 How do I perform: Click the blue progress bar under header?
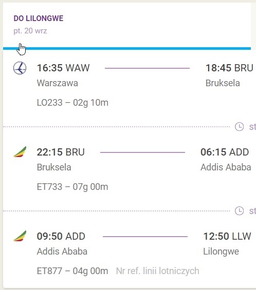pos(127,48)
